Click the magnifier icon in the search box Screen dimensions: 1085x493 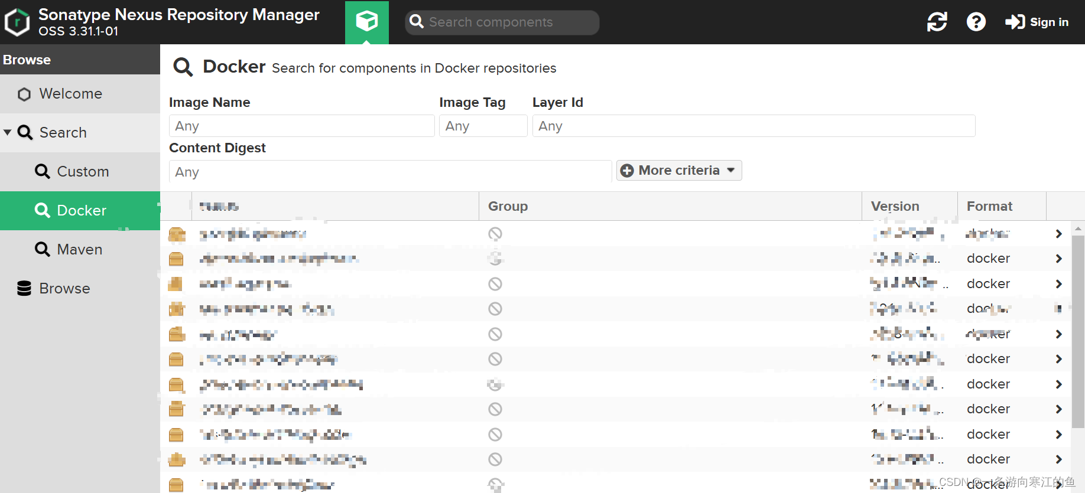[x=417, y=22]
